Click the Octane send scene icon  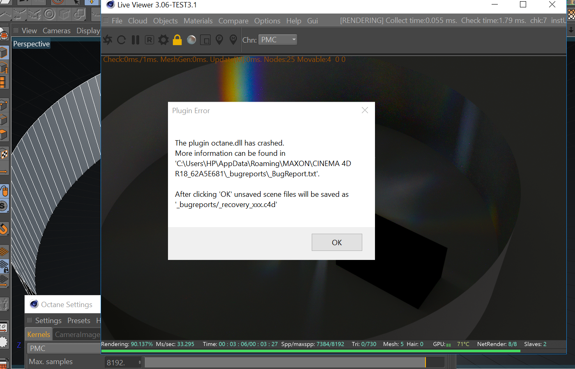(x=108, y=40)
